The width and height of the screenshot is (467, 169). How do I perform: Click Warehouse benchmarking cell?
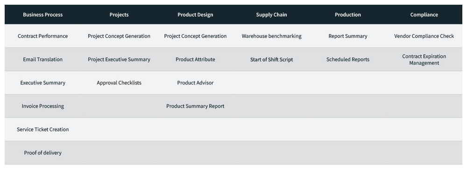[x=272, y=36]
